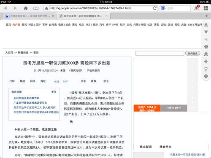Open 广发银行黄金定投 recommended article

coord(30,103)
